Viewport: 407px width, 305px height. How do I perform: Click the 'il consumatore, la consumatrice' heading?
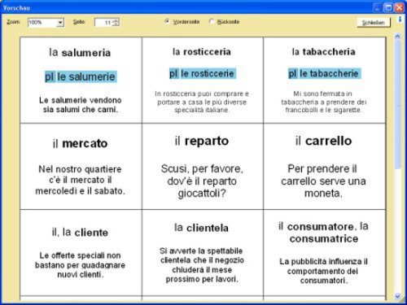point(323,233)
